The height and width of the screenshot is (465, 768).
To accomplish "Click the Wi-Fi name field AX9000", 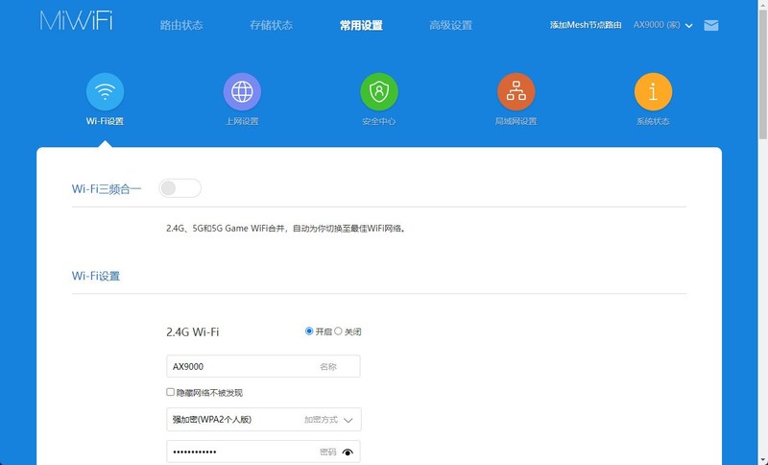I will click(x=263, y=366).
